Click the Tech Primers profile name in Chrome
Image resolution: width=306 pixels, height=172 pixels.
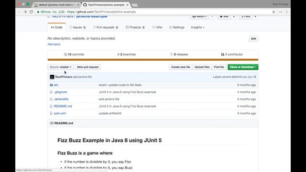coord(280,4)
